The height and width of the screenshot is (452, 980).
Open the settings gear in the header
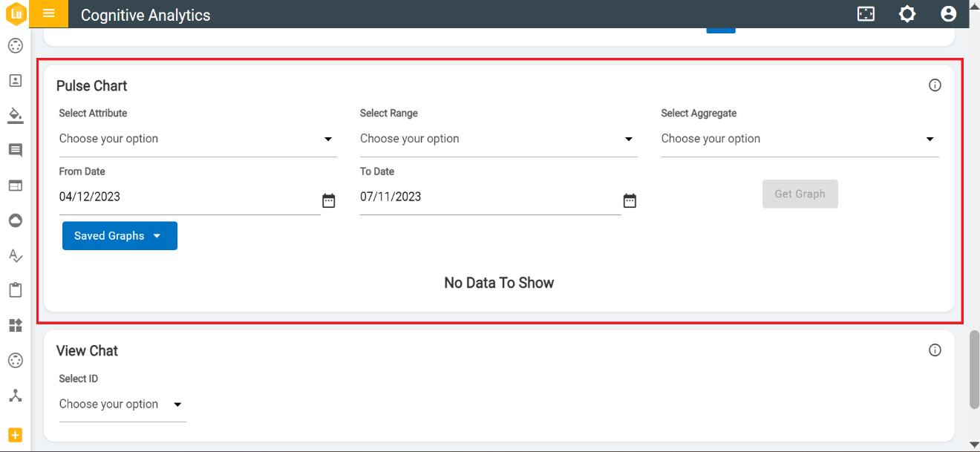(907, 14)
